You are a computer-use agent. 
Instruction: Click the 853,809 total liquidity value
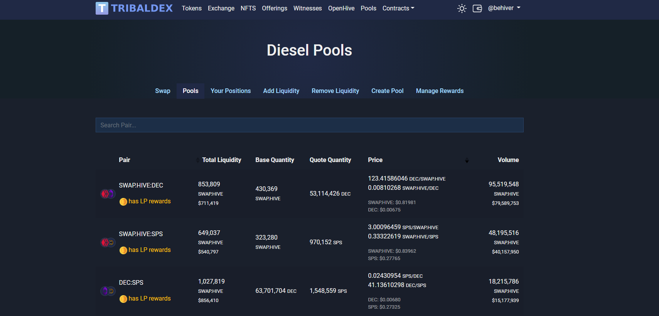[x=209, y=184]
